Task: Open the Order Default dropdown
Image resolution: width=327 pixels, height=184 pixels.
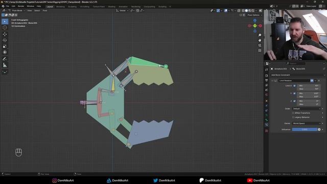Action: click(x=307, y=109)
